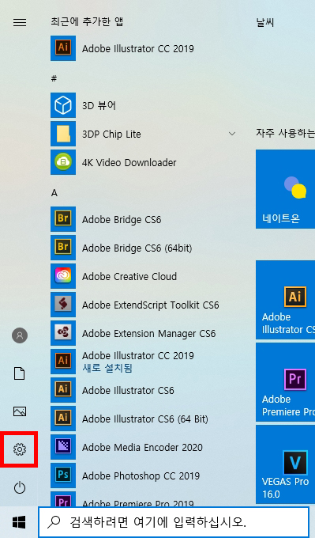
Task: Open Adobe Extension Manager CS6 icon
Action: pos(63,333)
